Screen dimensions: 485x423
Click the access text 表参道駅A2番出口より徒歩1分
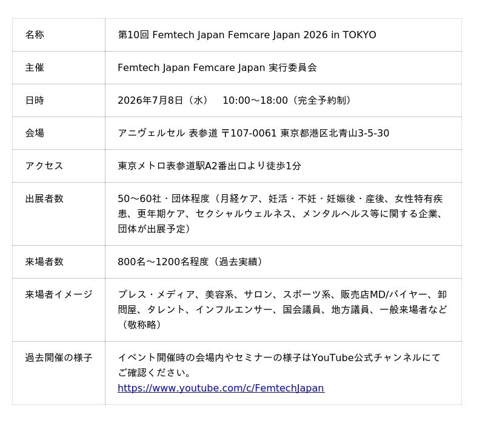(209, 166)
